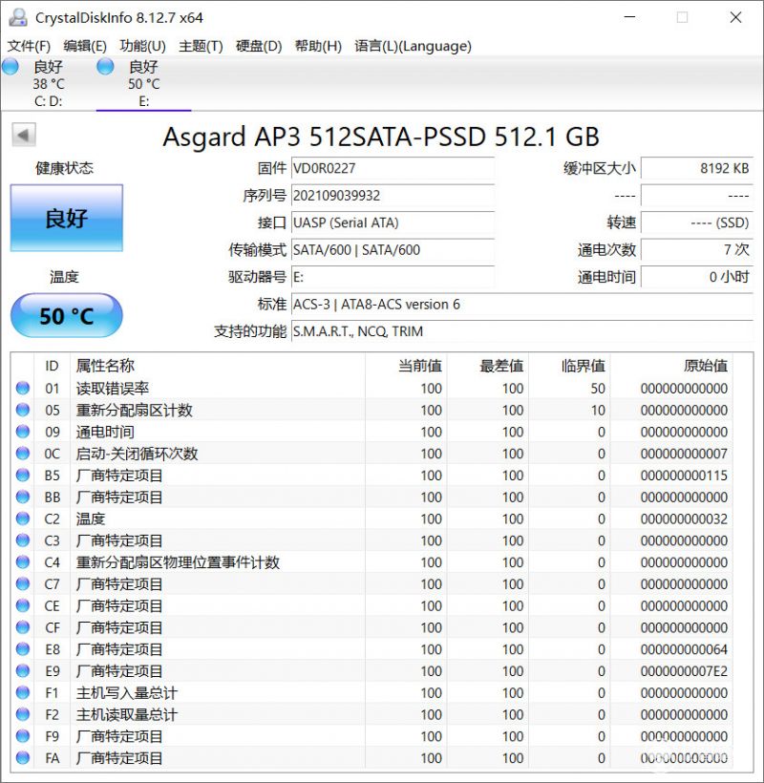Click the disk title Asgard AP3 512SATA-PSSD 512.1 GB
The height and width of the screenshot is (783, 764).
click(381, 137)
